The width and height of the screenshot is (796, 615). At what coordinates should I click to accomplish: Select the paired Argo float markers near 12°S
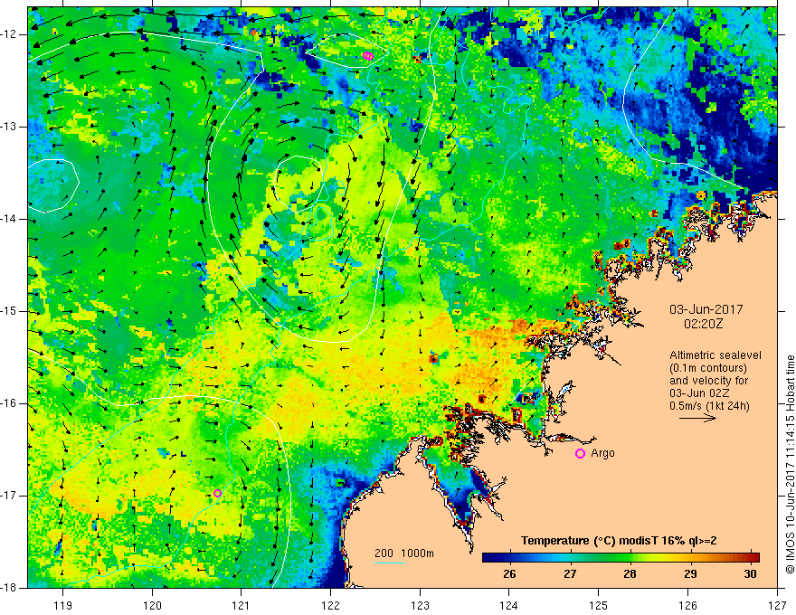(x=368, y=56)
